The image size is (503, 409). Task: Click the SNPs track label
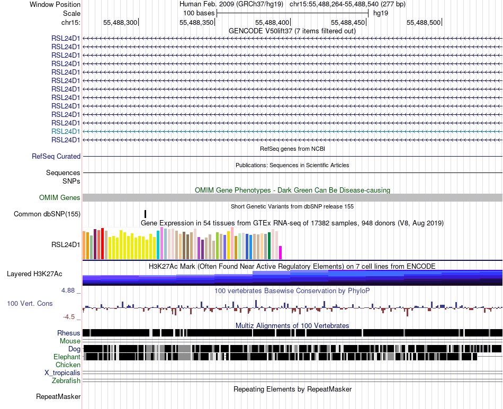click(x=71, y=181)
